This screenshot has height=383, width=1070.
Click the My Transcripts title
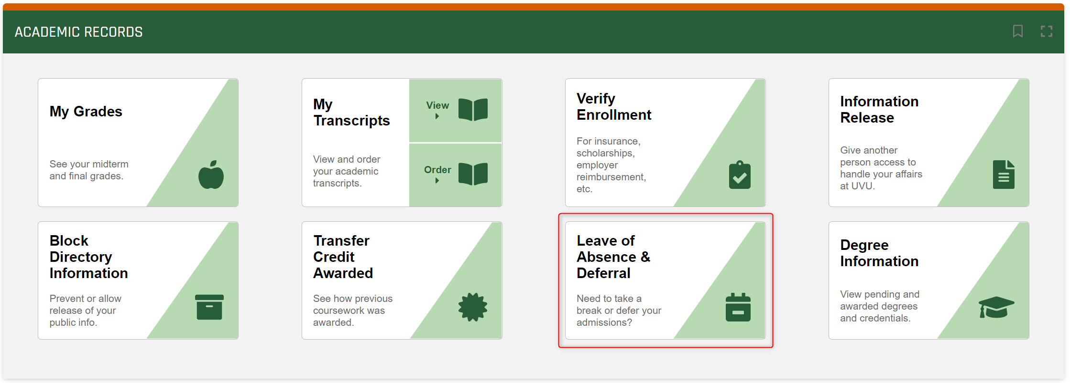(351, 113)
